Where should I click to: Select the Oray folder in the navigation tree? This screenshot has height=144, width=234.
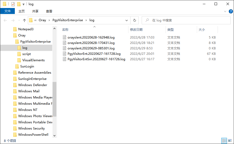(22, 35)
